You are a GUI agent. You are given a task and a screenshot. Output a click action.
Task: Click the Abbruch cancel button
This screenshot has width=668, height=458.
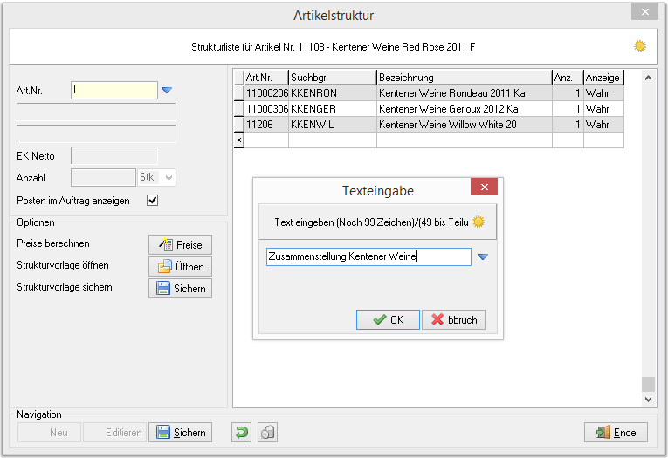coord(454,319)
